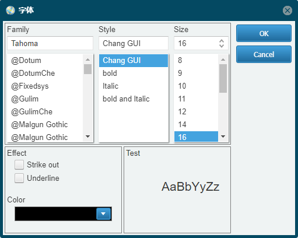Image resolution: width=298 pixels, height=238 pixels.
Task: Click Family list scroll-up arrow
Action: point(87,60)
